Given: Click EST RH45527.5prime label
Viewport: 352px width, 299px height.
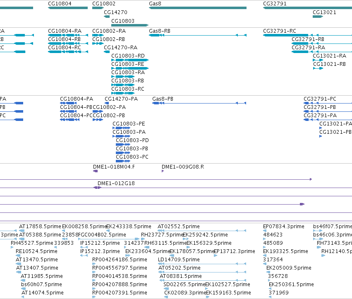Looking at the screenshot, I should click(x=32, y=243).
